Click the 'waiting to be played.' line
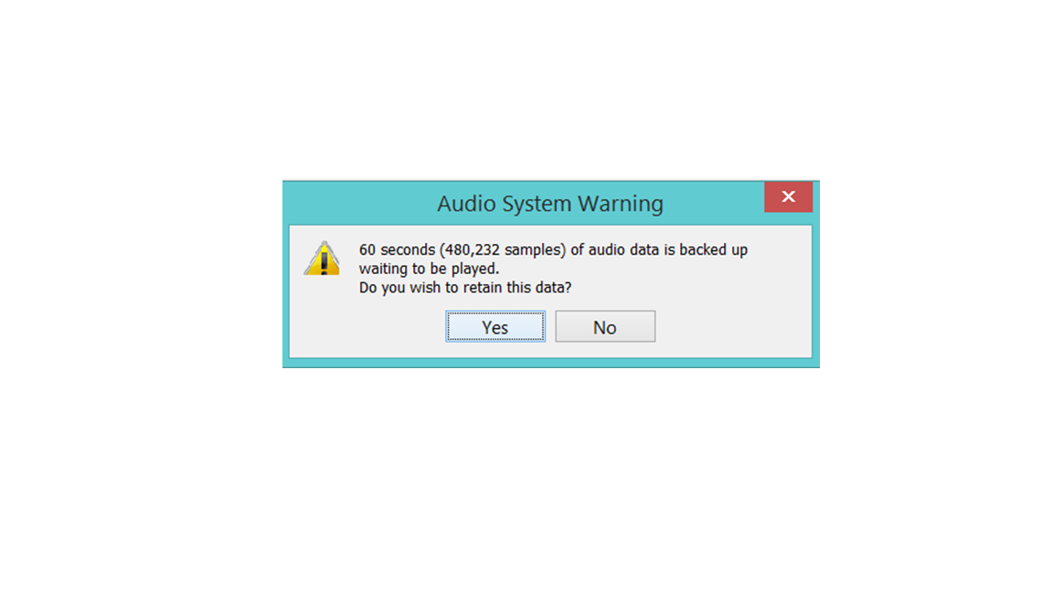 point(429,269)
